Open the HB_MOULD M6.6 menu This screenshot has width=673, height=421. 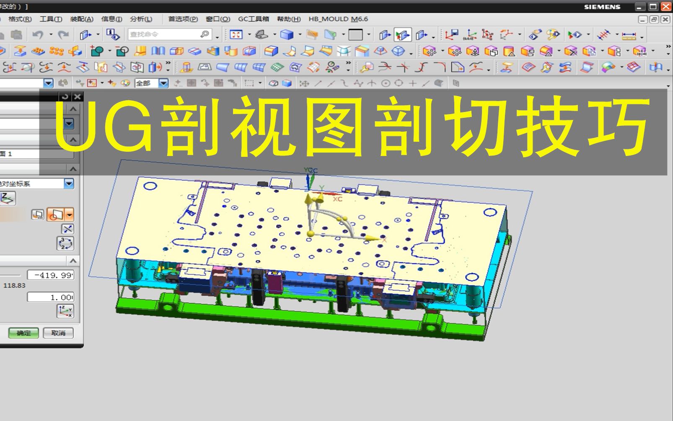coord(338,19)
